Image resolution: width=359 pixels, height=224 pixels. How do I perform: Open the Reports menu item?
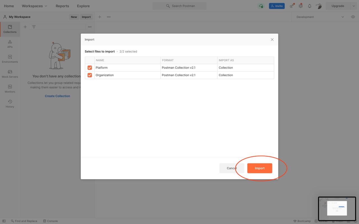pos(62,6)
